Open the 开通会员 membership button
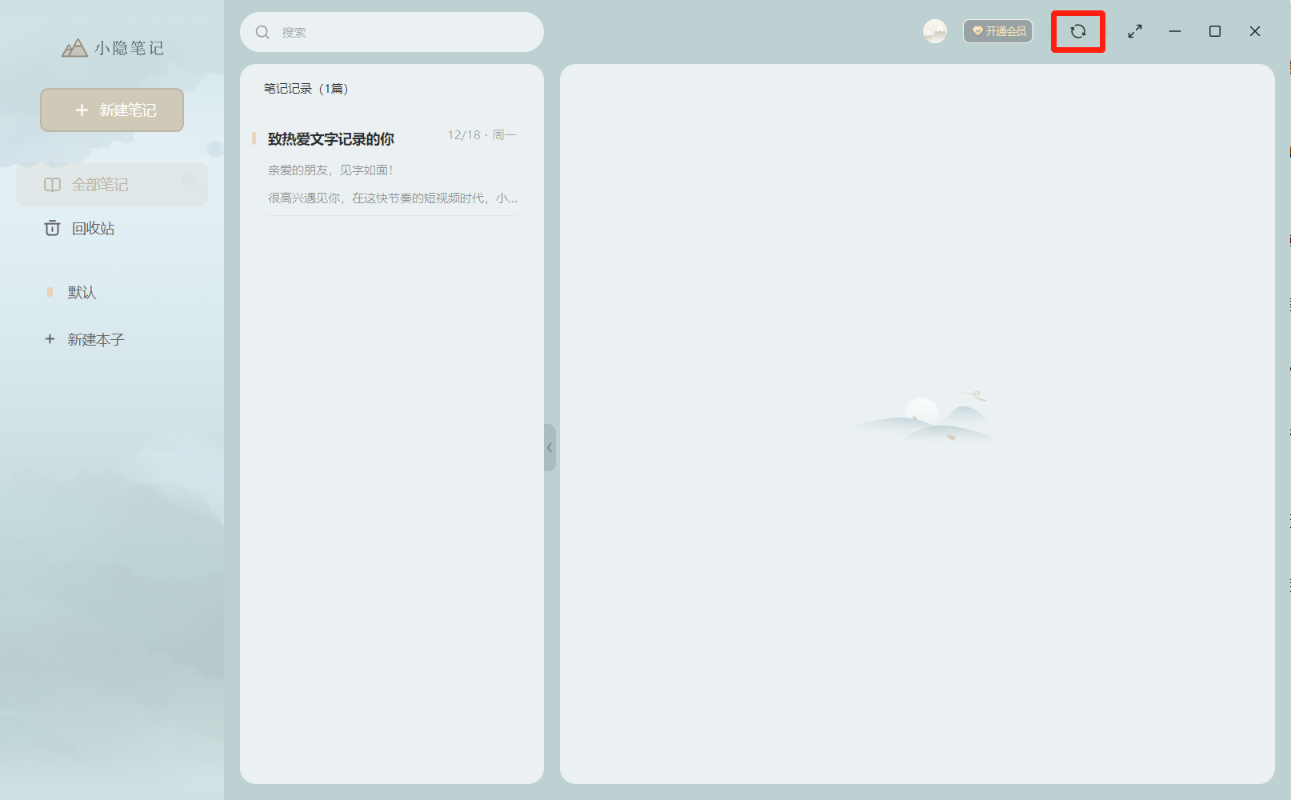This screenshot has height=800, width=1291. (998, 31)
